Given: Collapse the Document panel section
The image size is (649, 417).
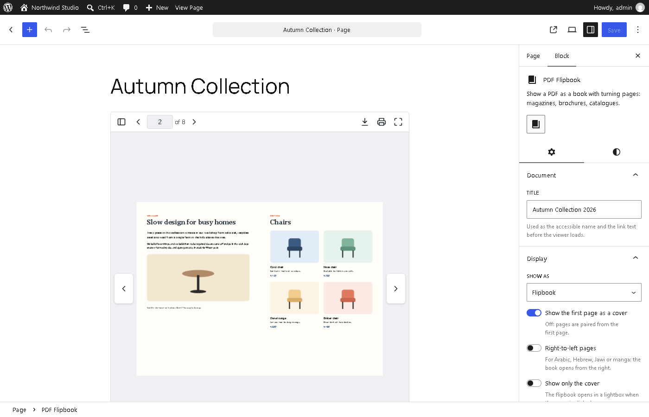Looking at the screenshot, I should pyautogui.click(x=584, y=175).
